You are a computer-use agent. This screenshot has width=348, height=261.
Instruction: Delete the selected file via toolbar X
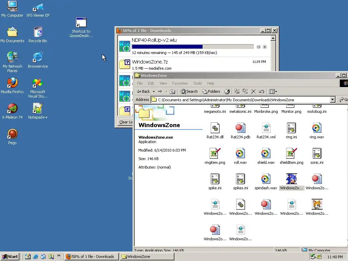pos(253,91)
